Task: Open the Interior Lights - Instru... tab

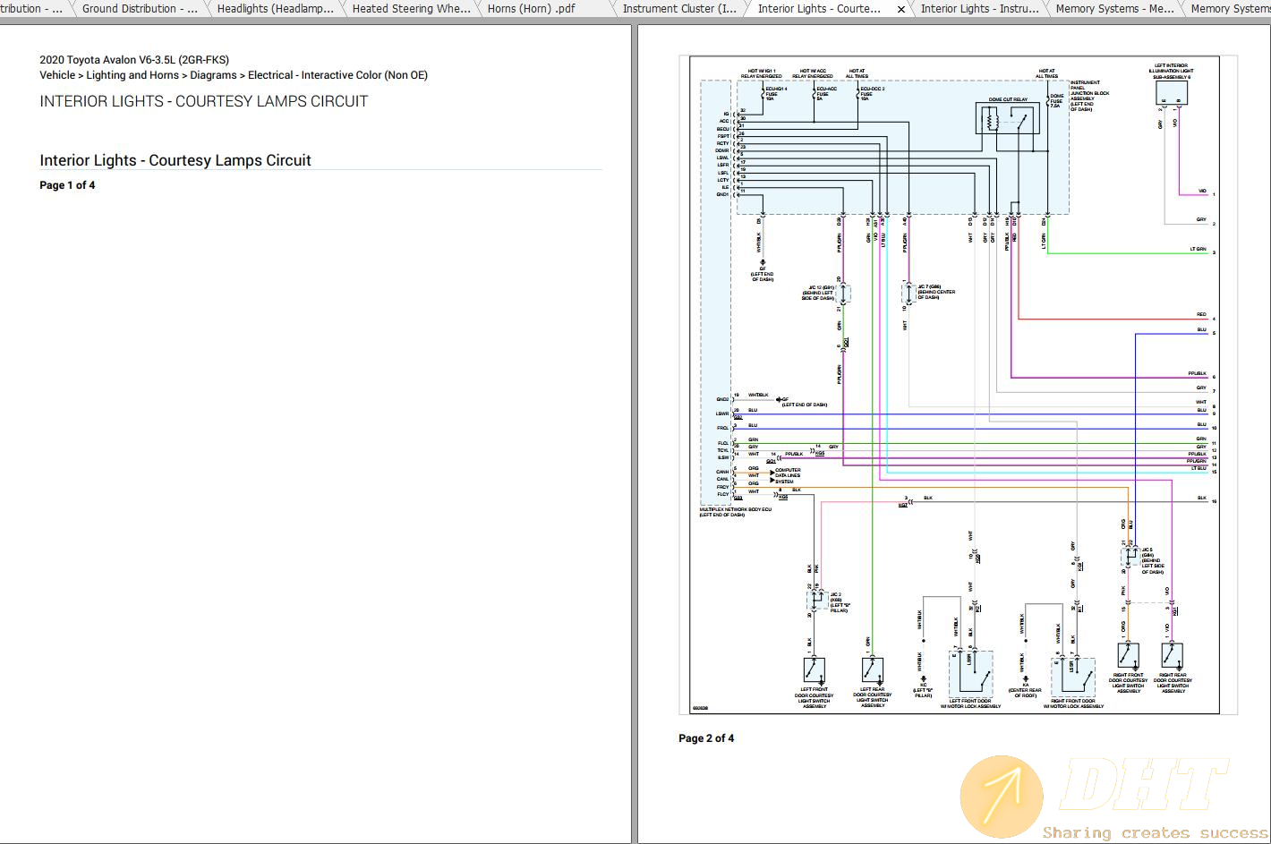Action: coord(979,9)
